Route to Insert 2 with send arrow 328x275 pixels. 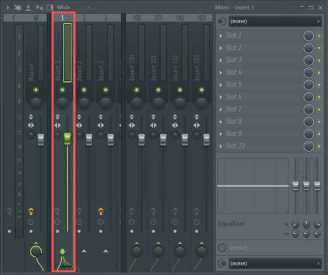tap(84, 251)
